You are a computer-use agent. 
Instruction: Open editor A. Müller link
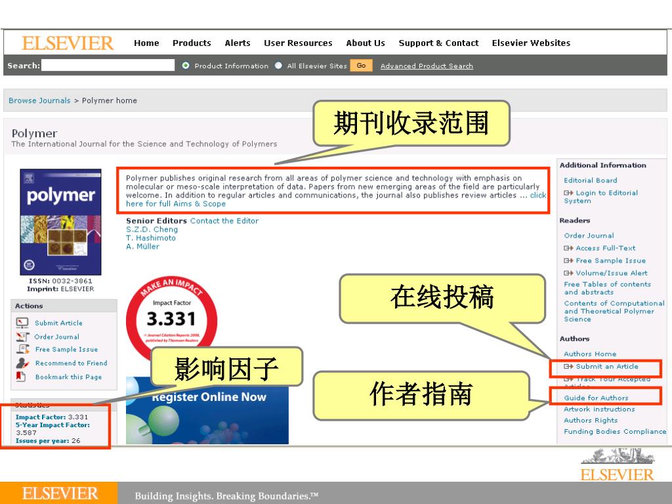(x=142, y=247)
